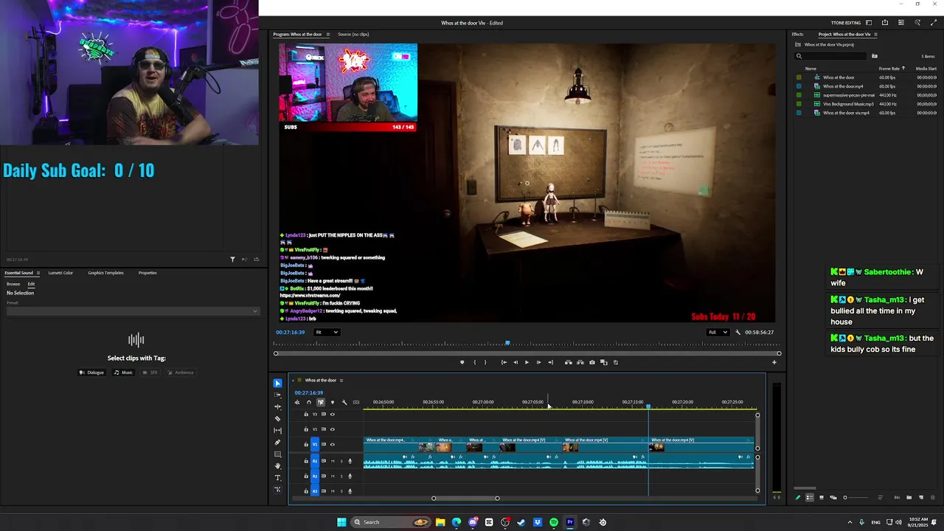Play the Program monitor sequence

pos(527,362)
